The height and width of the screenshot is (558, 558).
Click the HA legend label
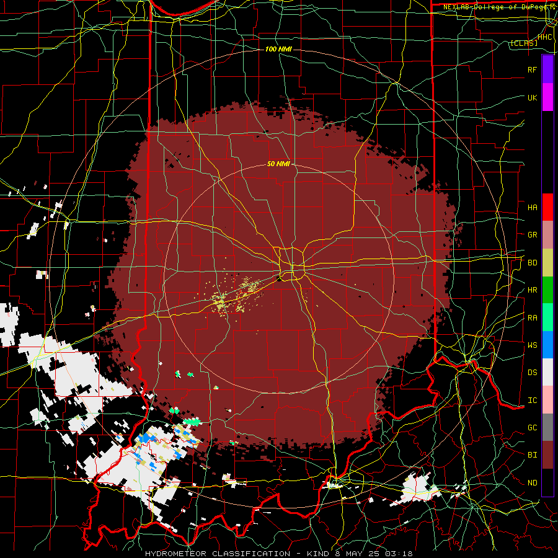point(532,207)
